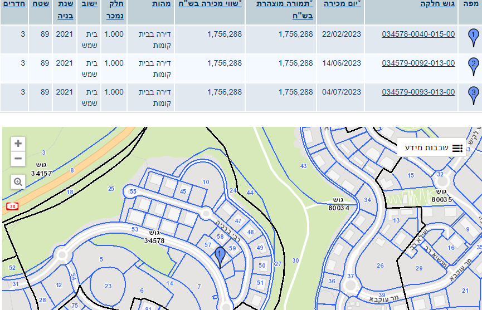Click the גוש 80035 label on map
The image size is (482, 310).
coord(442,196)
